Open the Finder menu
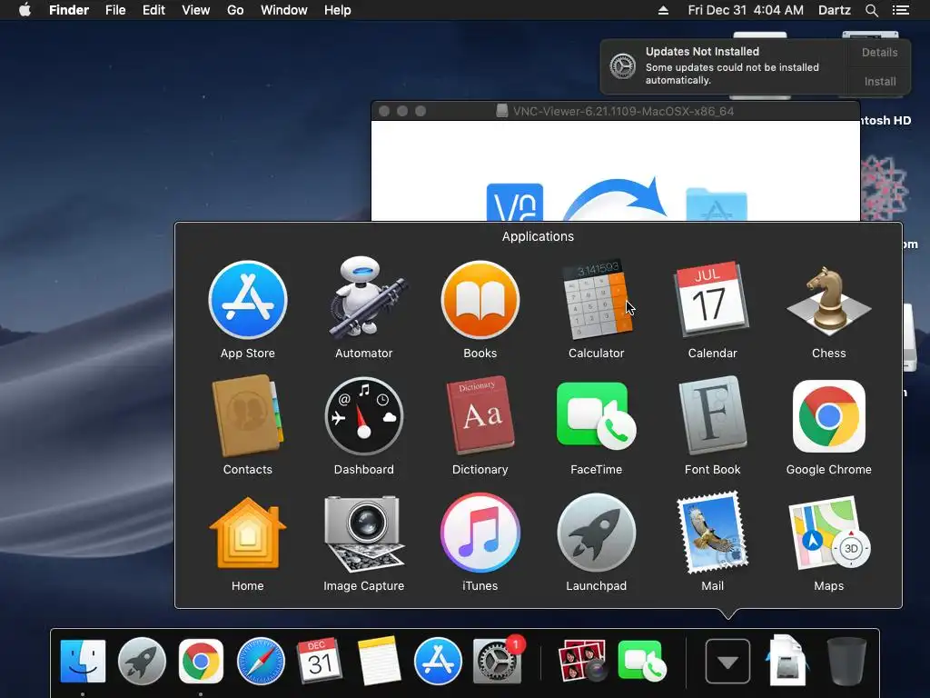 [69, 10]
